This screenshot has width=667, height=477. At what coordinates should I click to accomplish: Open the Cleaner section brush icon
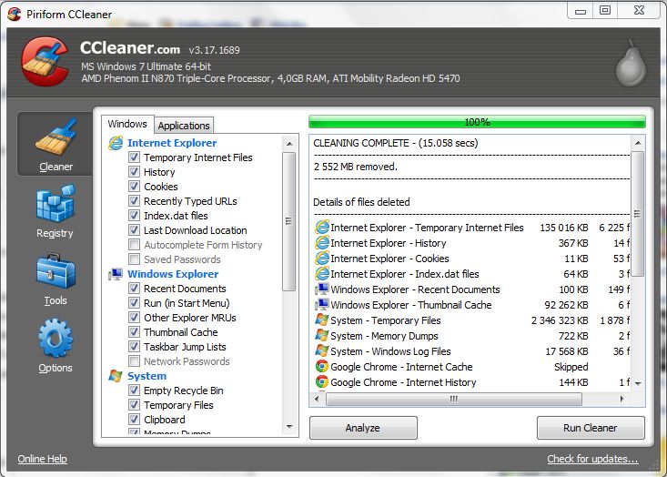click(56, 137)
